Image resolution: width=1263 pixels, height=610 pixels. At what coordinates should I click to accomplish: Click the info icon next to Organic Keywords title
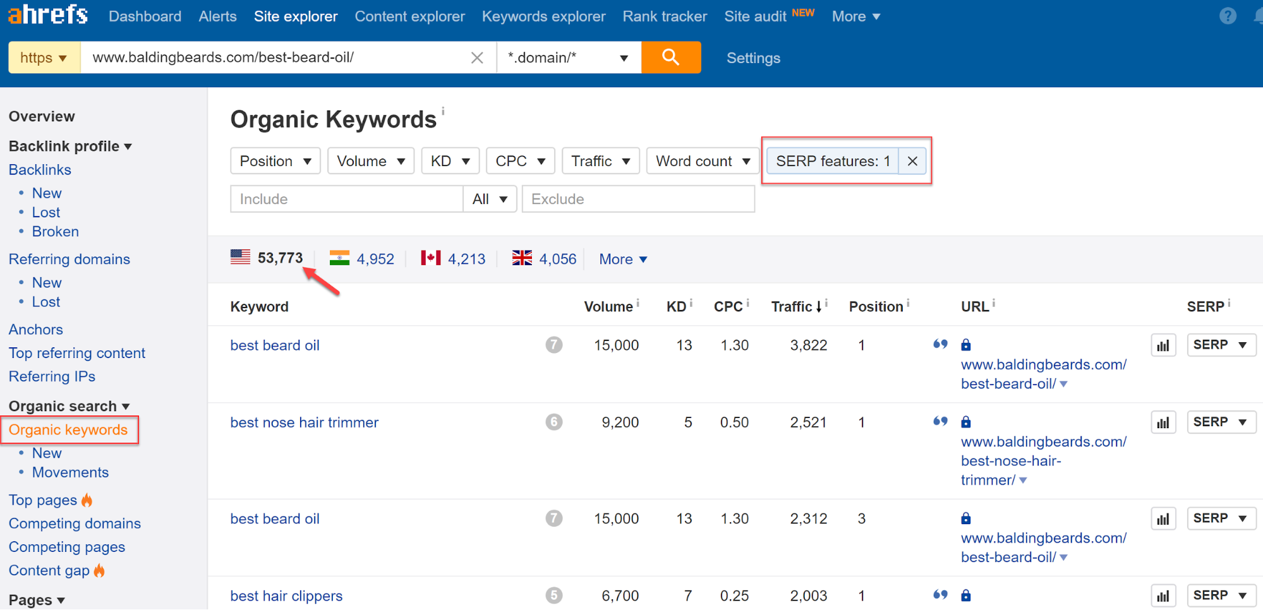click(x=443, y=111)
